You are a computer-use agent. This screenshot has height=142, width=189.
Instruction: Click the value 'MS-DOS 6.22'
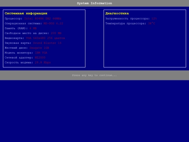(x=53, y=23)
